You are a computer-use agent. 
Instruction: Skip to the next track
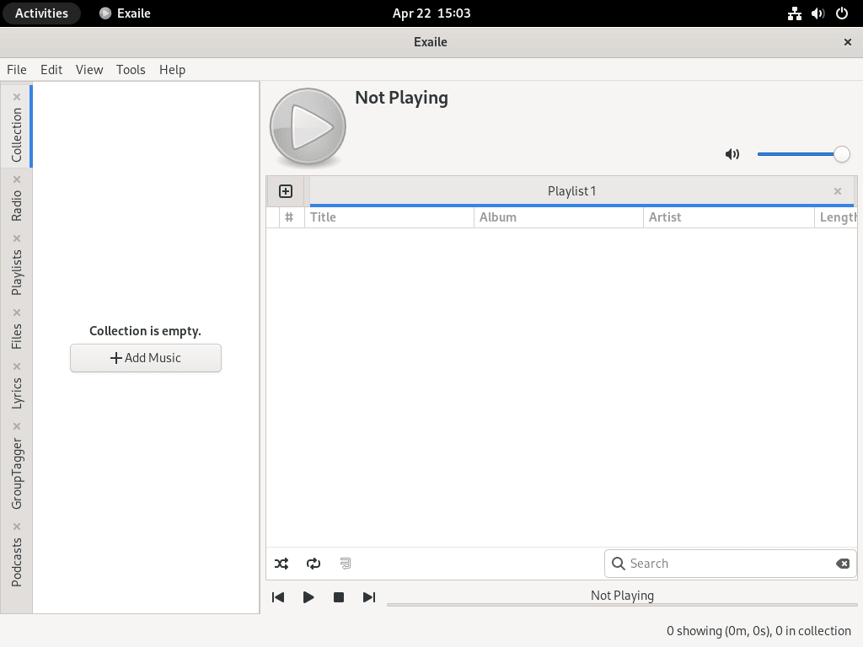coord(369,597)
